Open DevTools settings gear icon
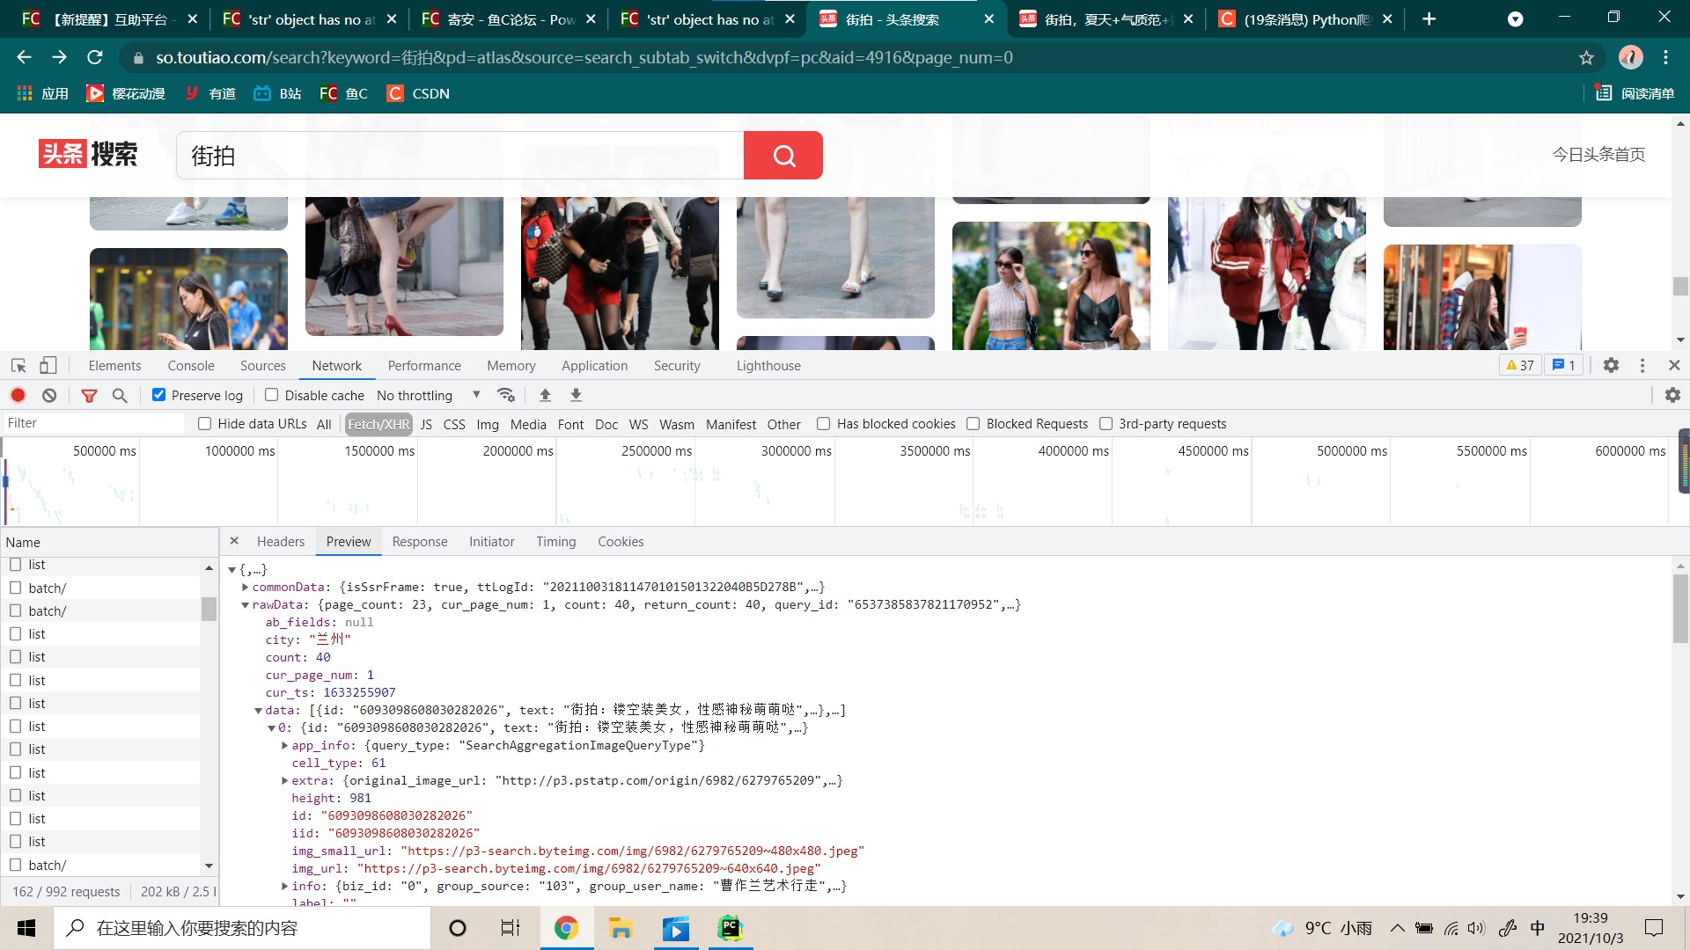 1611,365
